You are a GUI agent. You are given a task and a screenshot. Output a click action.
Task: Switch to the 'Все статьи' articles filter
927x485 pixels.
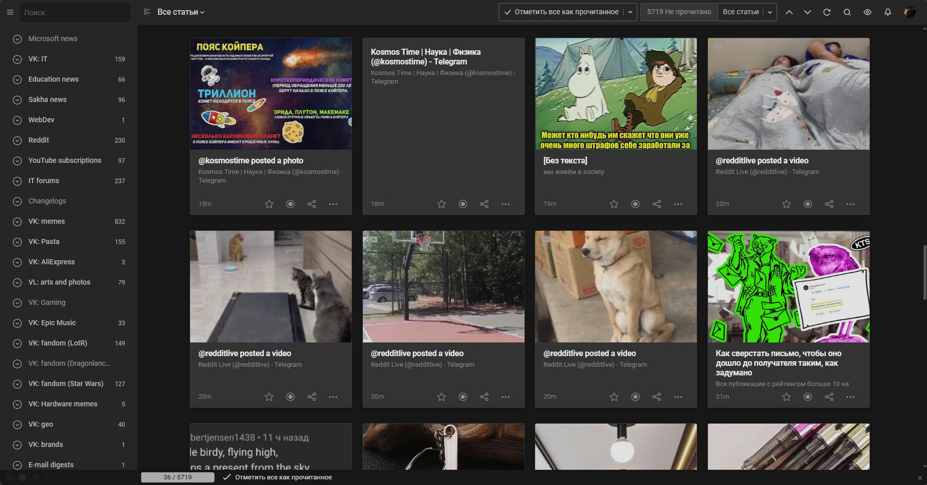tap(740, 12)
